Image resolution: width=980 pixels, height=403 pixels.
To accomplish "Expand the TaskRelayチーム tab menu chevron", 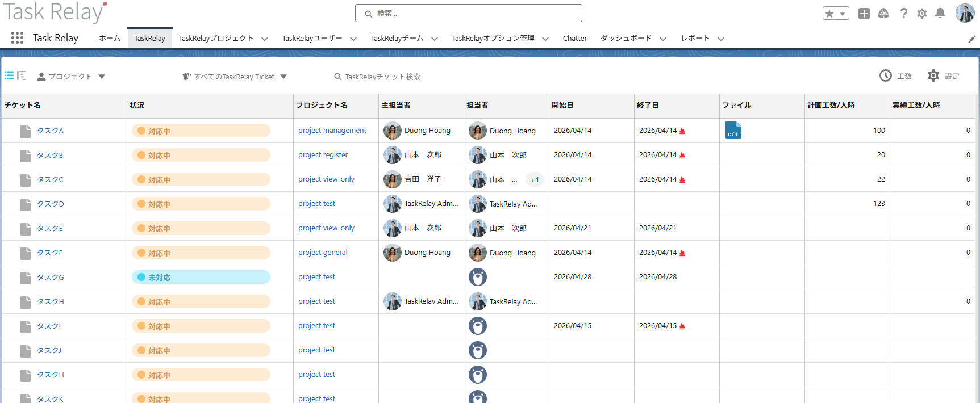I will click(435, 39).
